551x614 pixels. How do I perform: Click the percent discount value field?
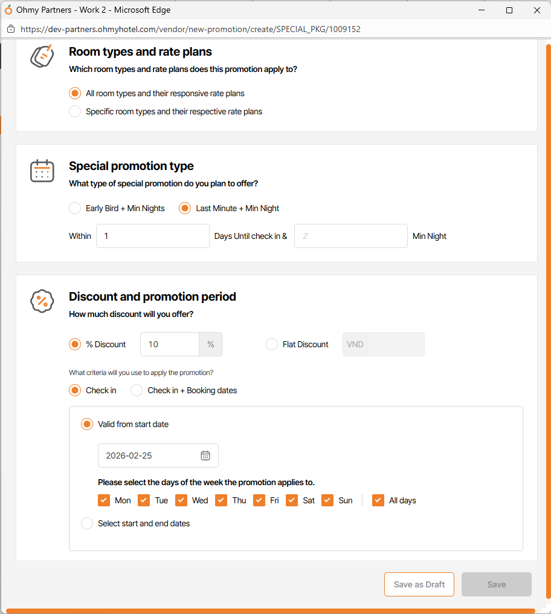pyautogui.click(x=170, y=344)
